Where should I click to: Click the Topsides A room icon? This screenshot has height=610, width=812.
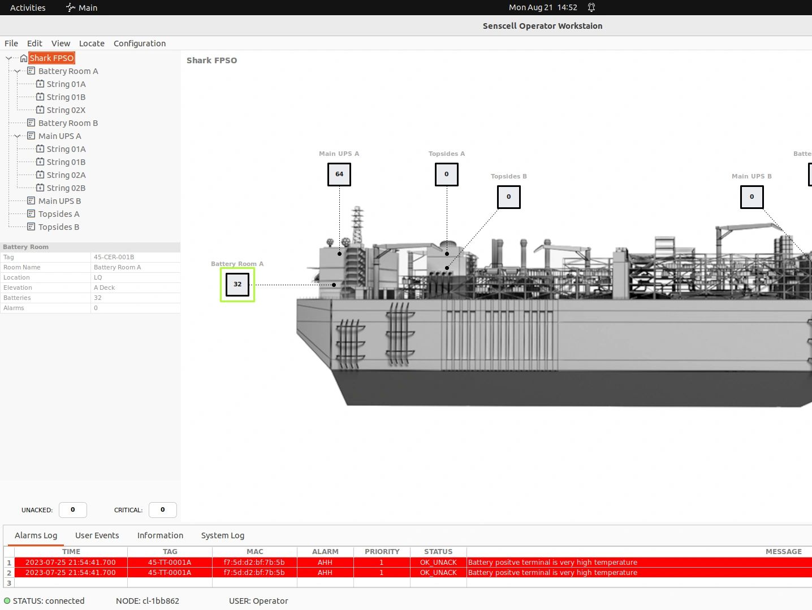[x=32, y=214]
